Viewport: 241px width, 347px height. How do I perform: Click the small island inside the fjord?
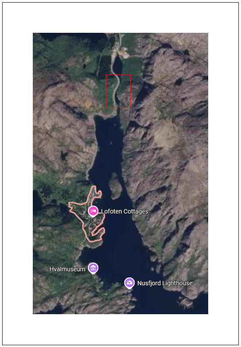(x=115, y=186)
